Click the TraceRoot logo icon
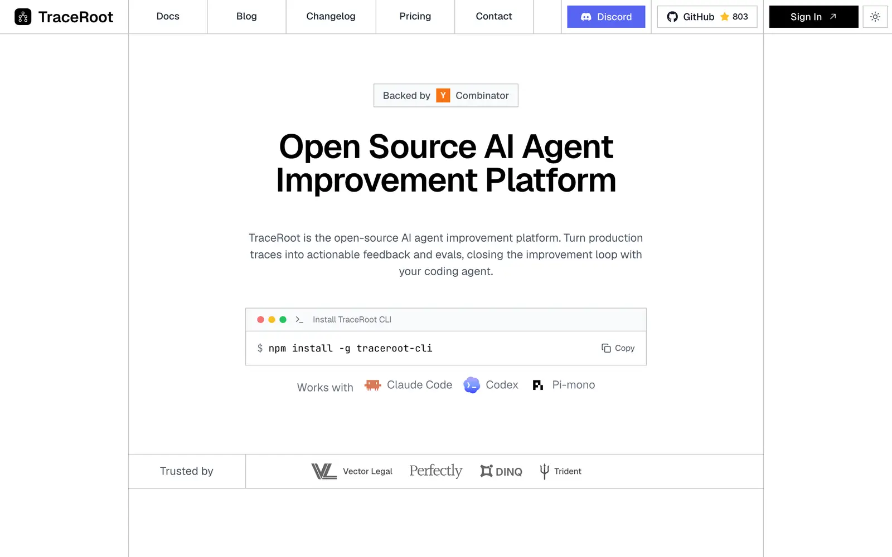 point(23,17)
